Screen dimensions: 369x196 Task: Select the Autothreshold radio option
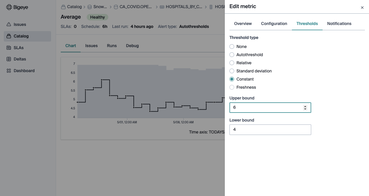(232, 55)
